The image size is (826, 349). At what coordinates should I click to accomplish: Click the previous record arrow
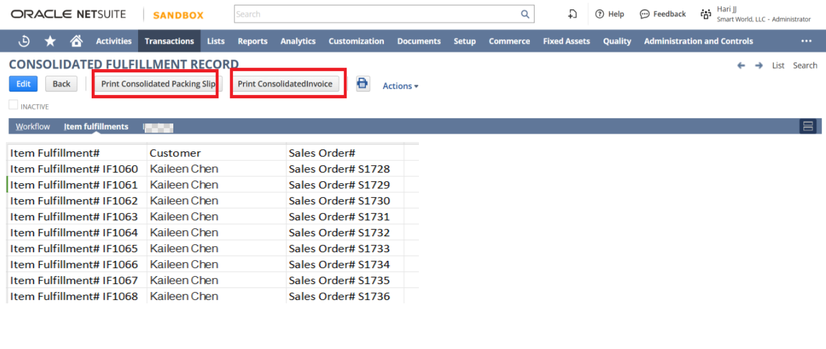click(x=741, y=66)
